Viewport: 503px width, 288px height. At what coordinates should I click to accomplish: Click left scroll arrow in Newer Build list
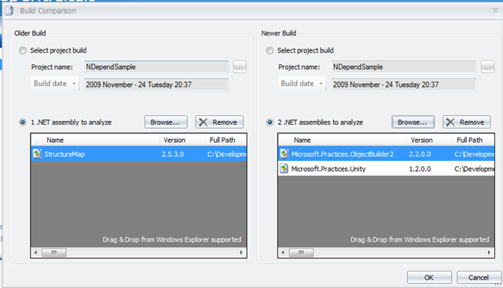click(283, 253)
